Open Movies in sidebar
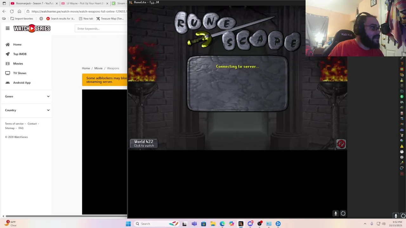406x228 pixels. [x=18, y=64]
